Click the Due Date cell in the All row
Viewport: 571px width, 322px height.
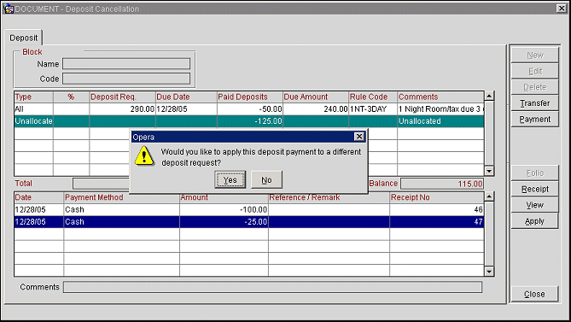[x=186, y=109]
